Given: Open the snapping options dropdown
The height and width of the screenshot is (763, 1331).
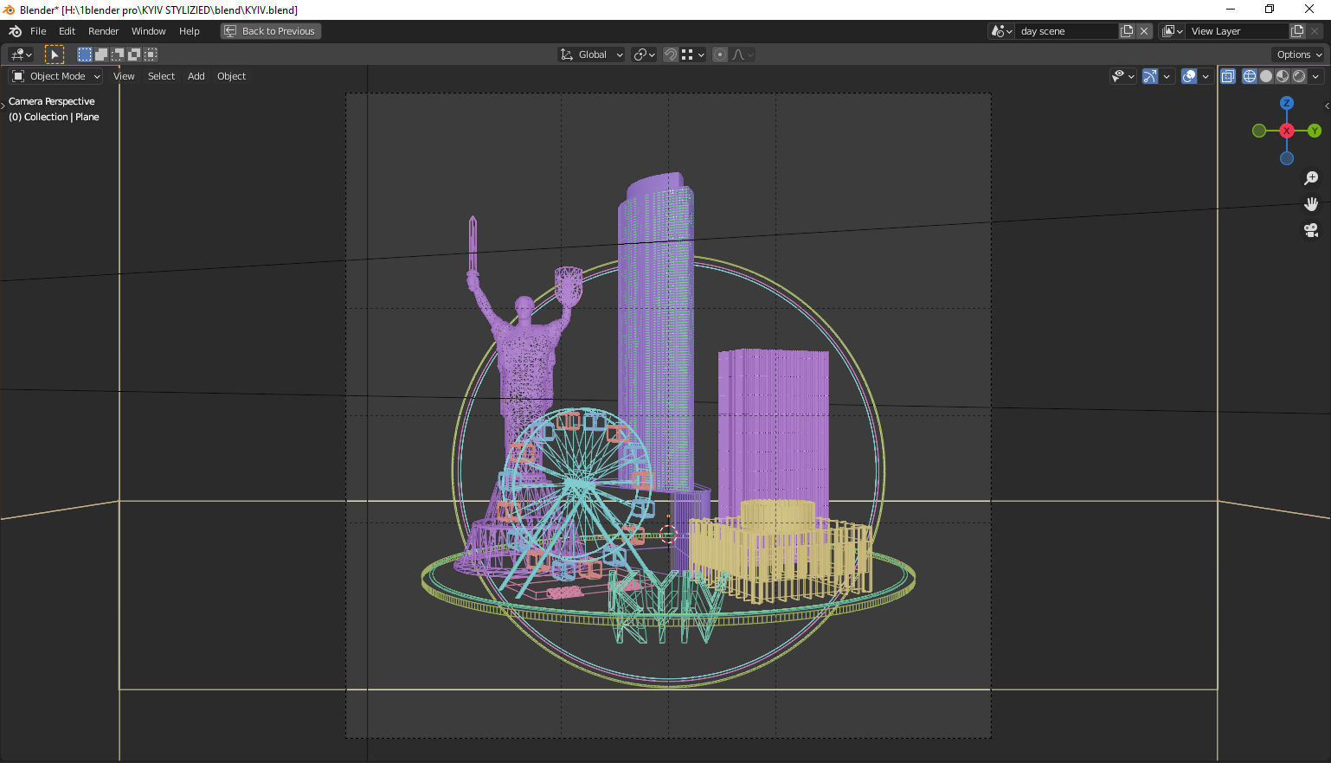Looking at the screenshot, I should point(693,54).
